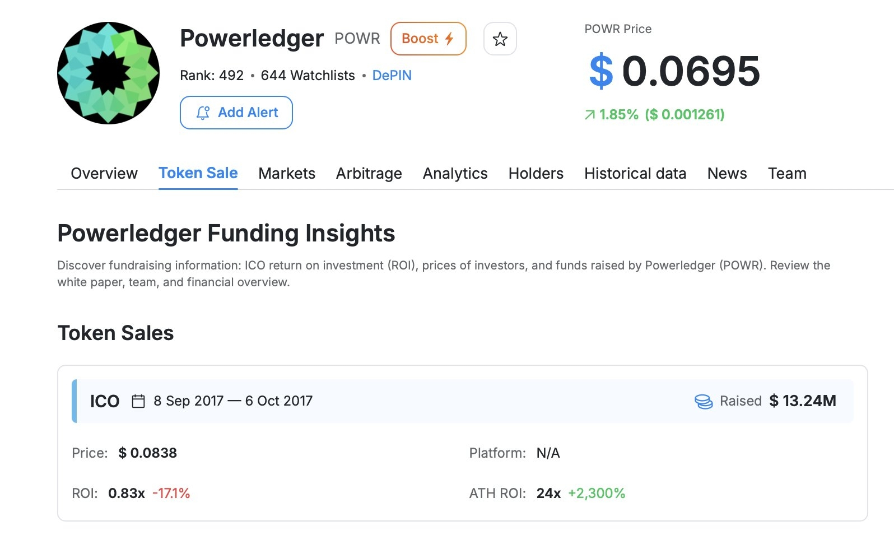The height and width of the screenshot is (549, 894).
Task: Click the coins icon next to Raised
Action: coord(704,401)
